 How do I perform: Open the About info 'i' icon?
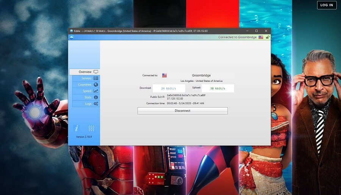[x=76, y=128]
